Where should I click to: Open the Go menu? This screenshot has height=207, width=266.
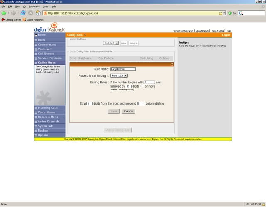[x=25, y=7]
